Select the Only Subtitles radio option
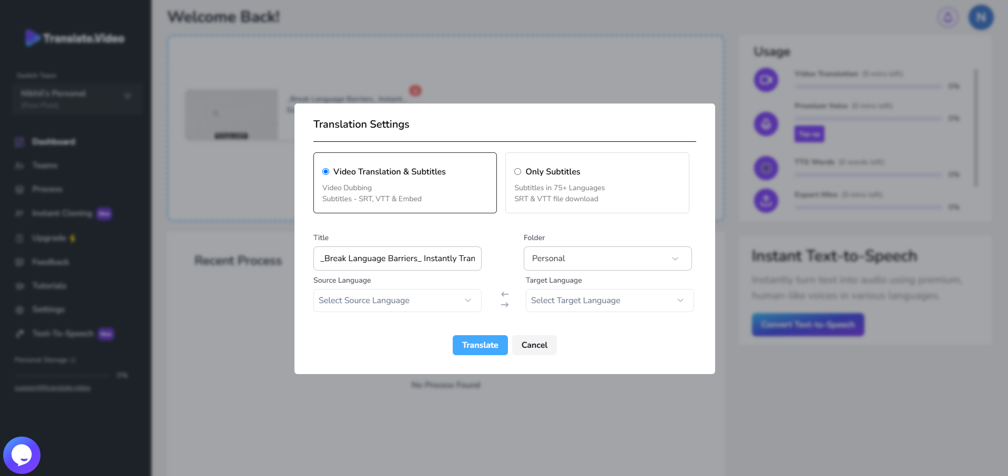The width and height of the screenshot is (1008, 476). click(518, 172)
